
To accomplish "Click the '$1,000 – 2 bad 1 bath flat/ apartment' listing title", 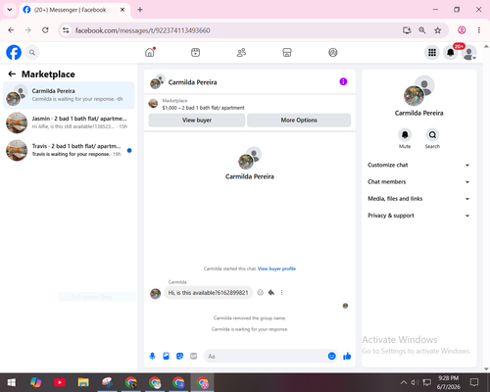I will 203,108.
